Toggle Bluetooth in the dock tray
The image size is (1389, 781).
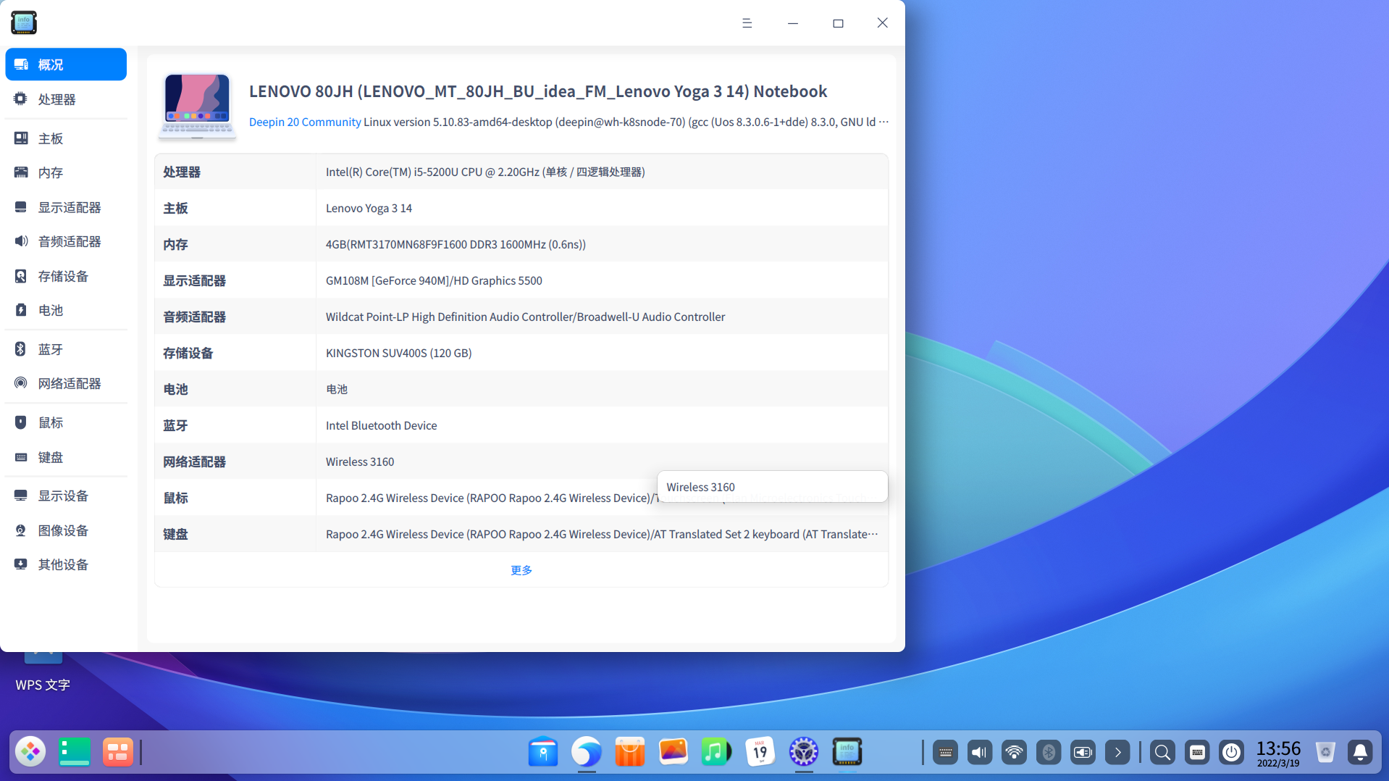click(1048, 753)
